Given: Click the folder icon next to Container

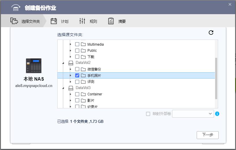Looking at the screenshot, I should (x=83, y=94).
